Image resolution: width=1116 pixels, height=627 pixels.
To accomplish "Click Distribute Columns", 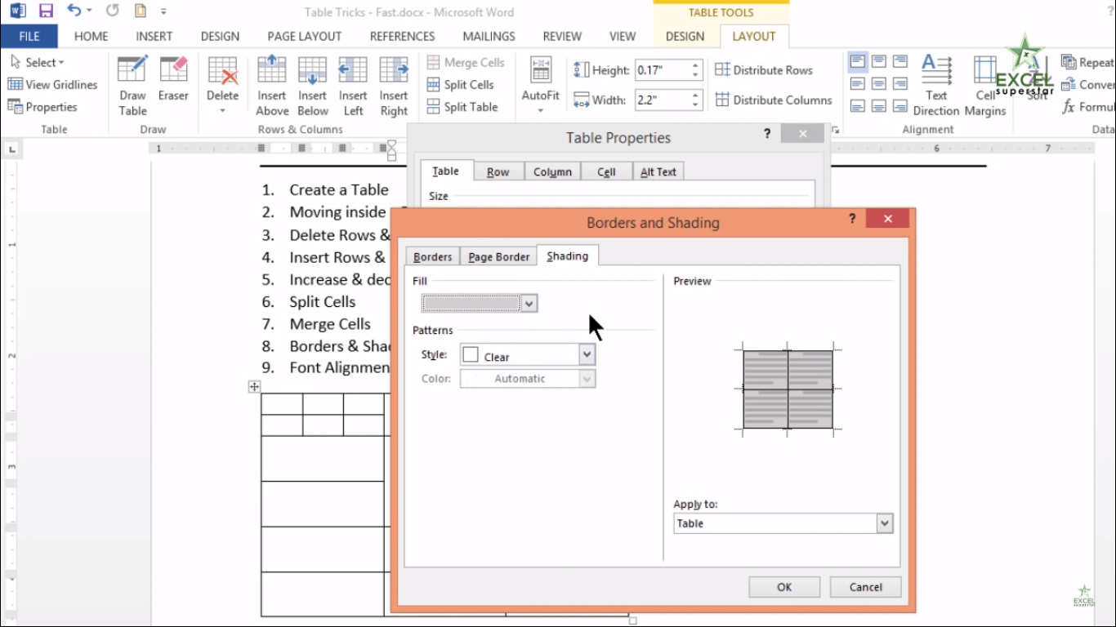I will click(x=774, y=100).
